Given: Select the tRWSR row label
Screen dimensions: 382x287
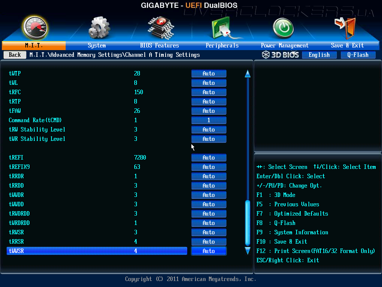Looking at the screenshot, I should (x=16, y=232).
